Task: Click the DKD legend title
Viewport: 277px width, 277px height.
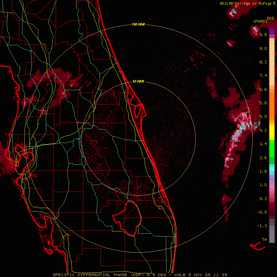Action: pyautogui.click(x=271, y=18)
